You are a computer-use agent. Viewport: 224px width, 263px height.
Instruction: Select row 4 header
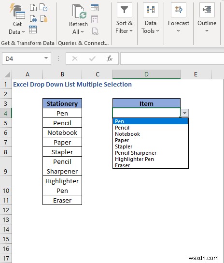click(6, 113)
